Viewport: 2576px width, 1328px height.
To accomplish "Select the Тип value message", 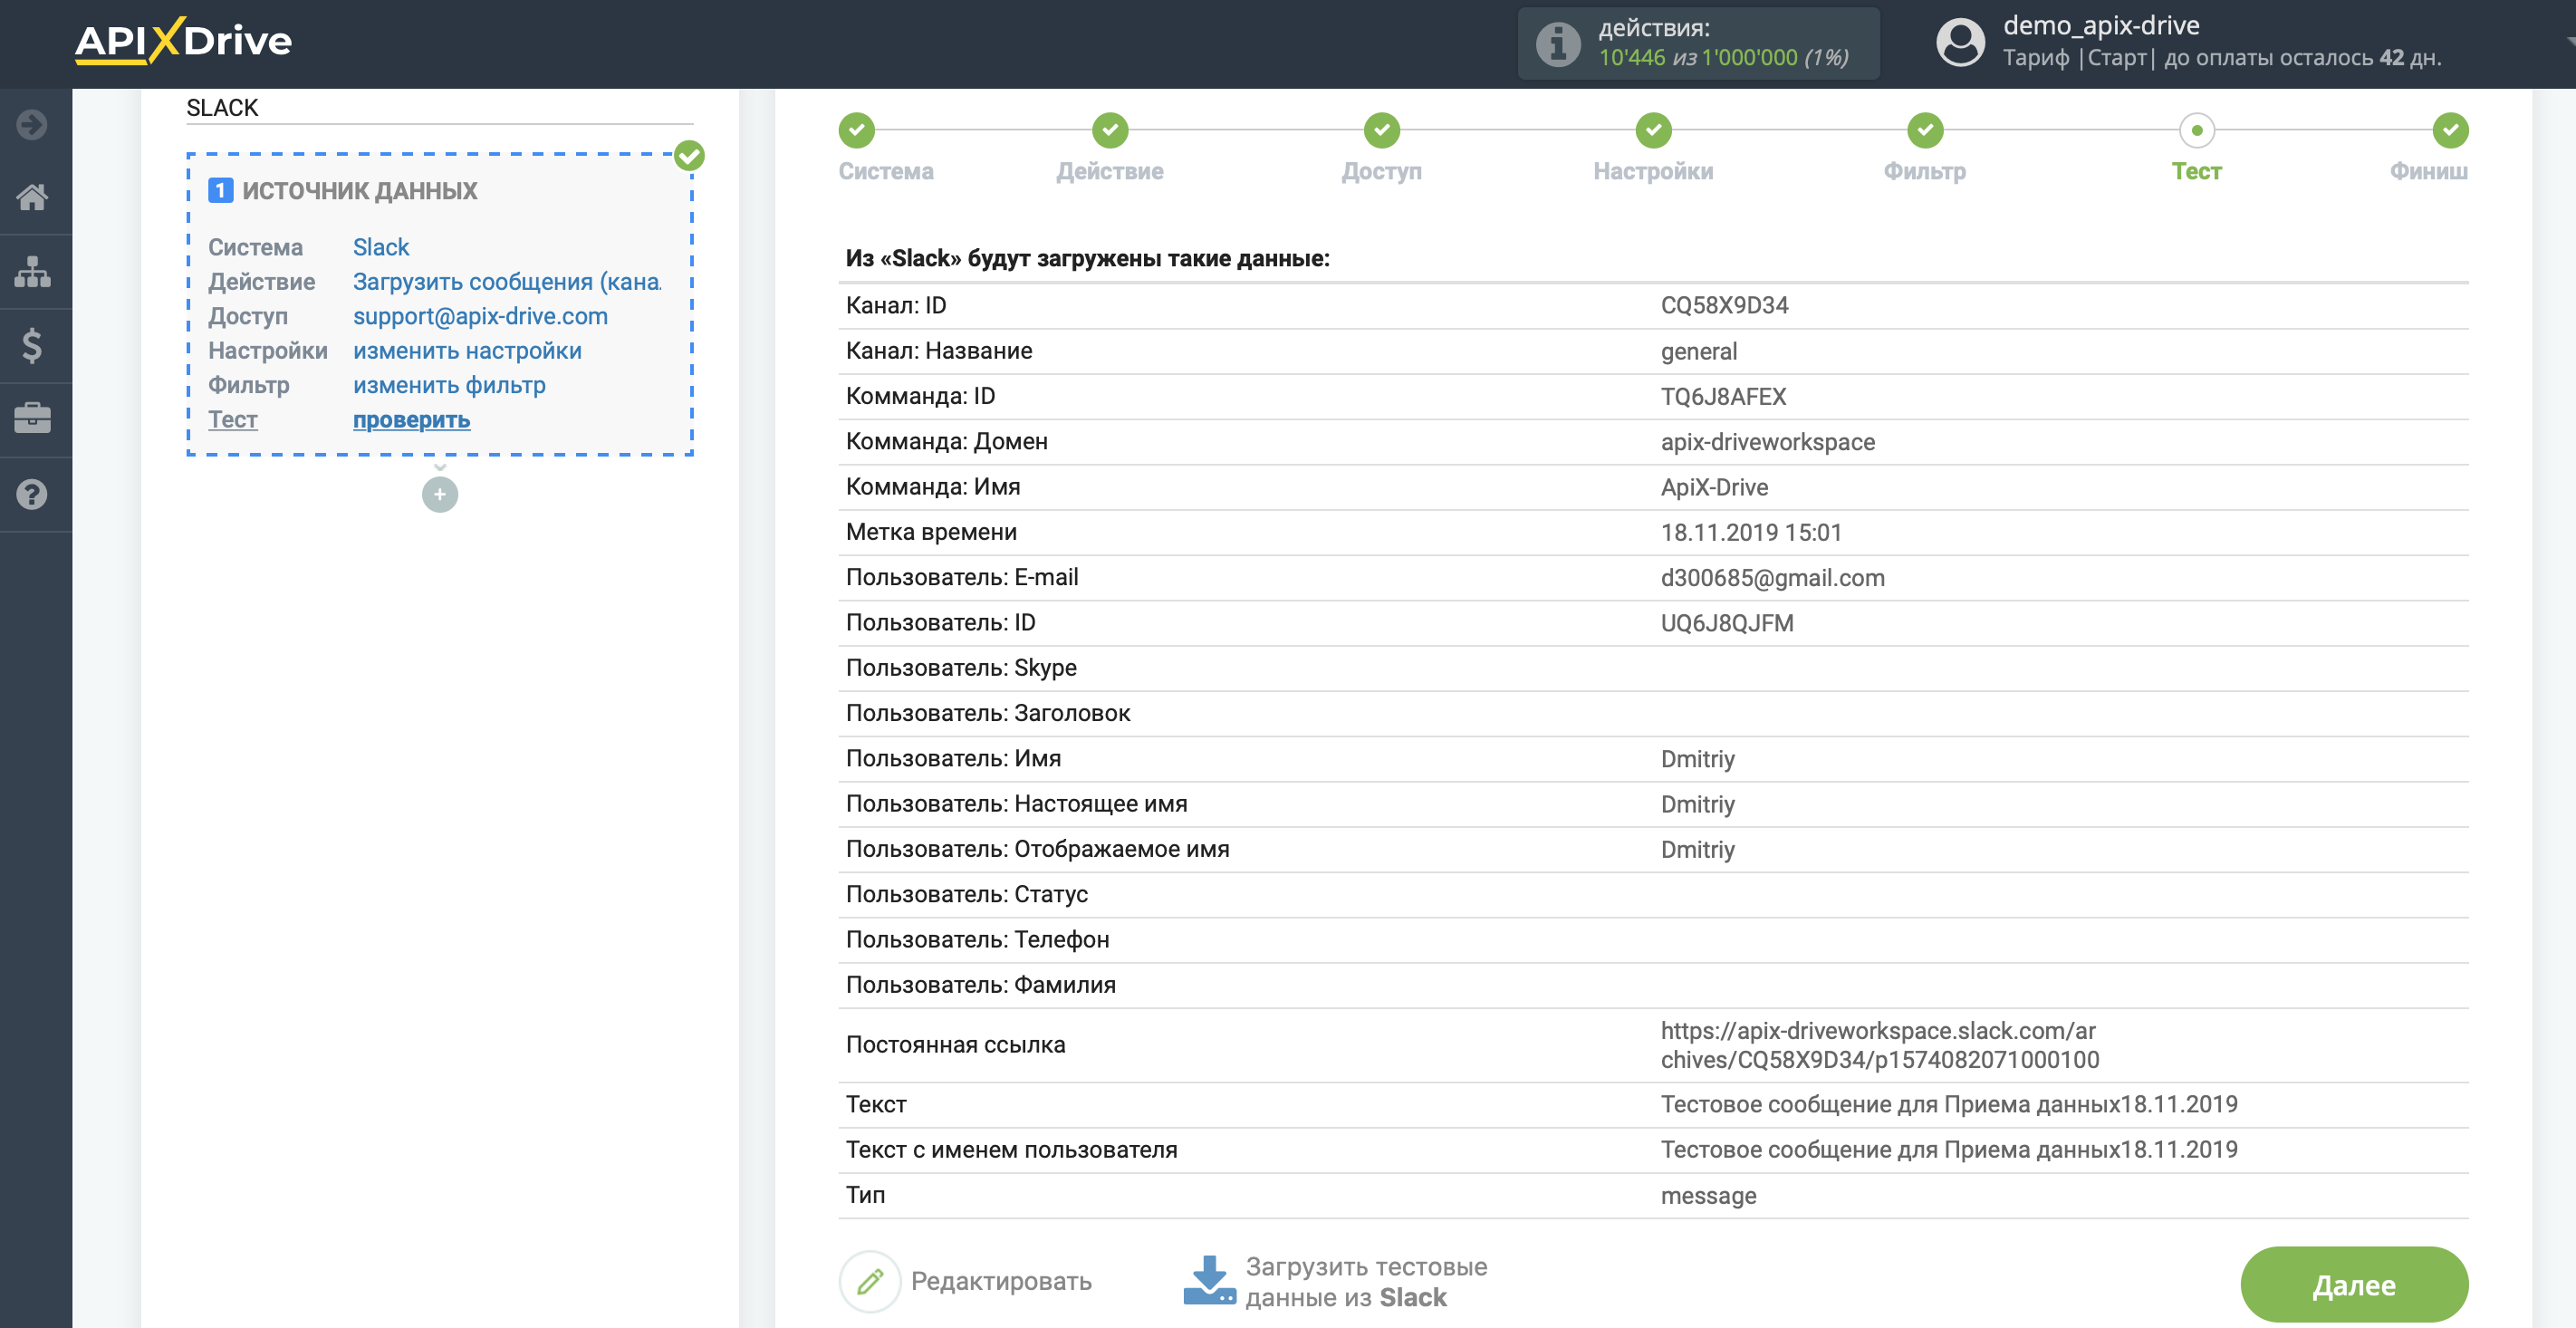I will coord(1708,1196).
